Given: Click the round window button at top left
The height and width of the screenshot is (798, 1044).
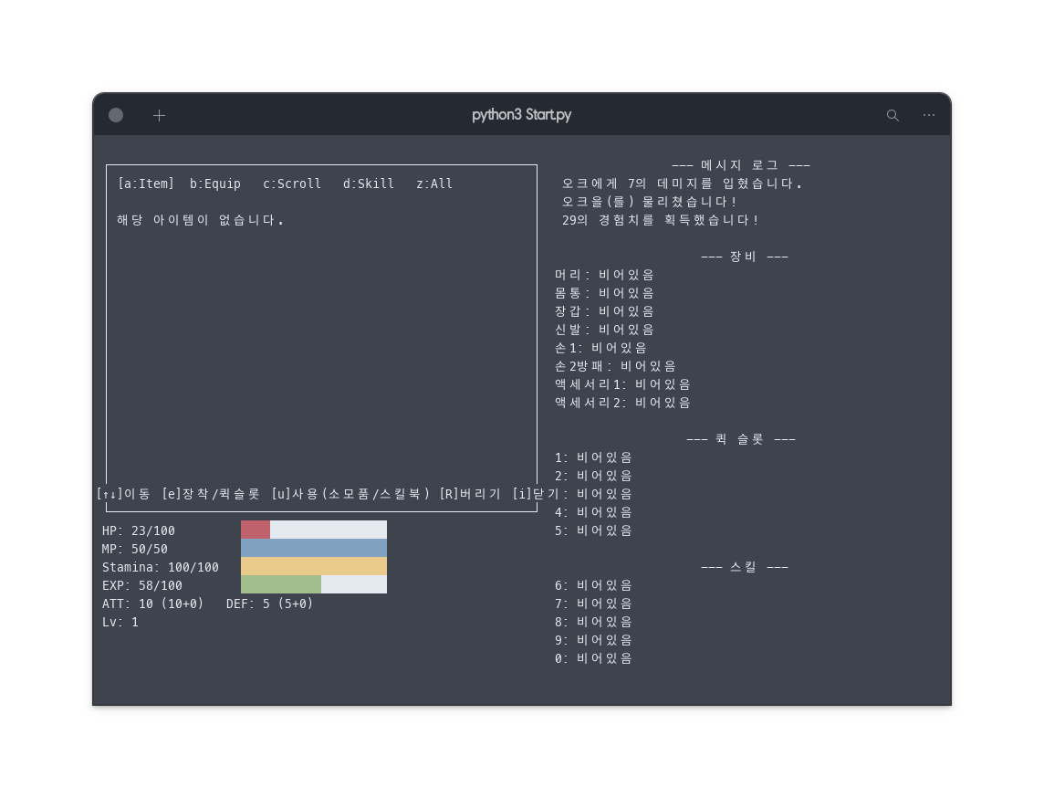Looking at the screenshot, I should 116,115.
